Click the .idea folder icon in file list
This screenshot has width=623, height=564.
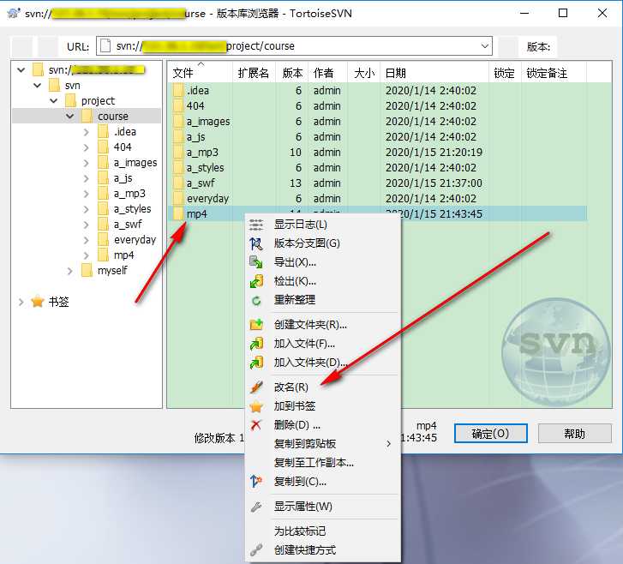(178, 90)
